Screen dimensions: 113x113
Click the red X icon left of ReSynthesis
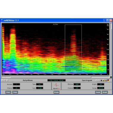tap(5, 80)
